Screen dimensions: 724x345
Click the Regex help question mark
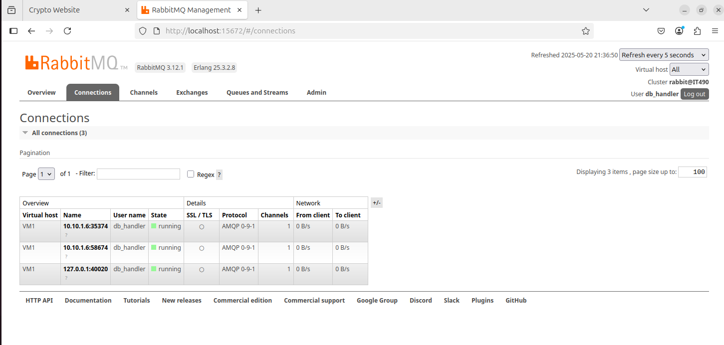[x=219, y=175]
